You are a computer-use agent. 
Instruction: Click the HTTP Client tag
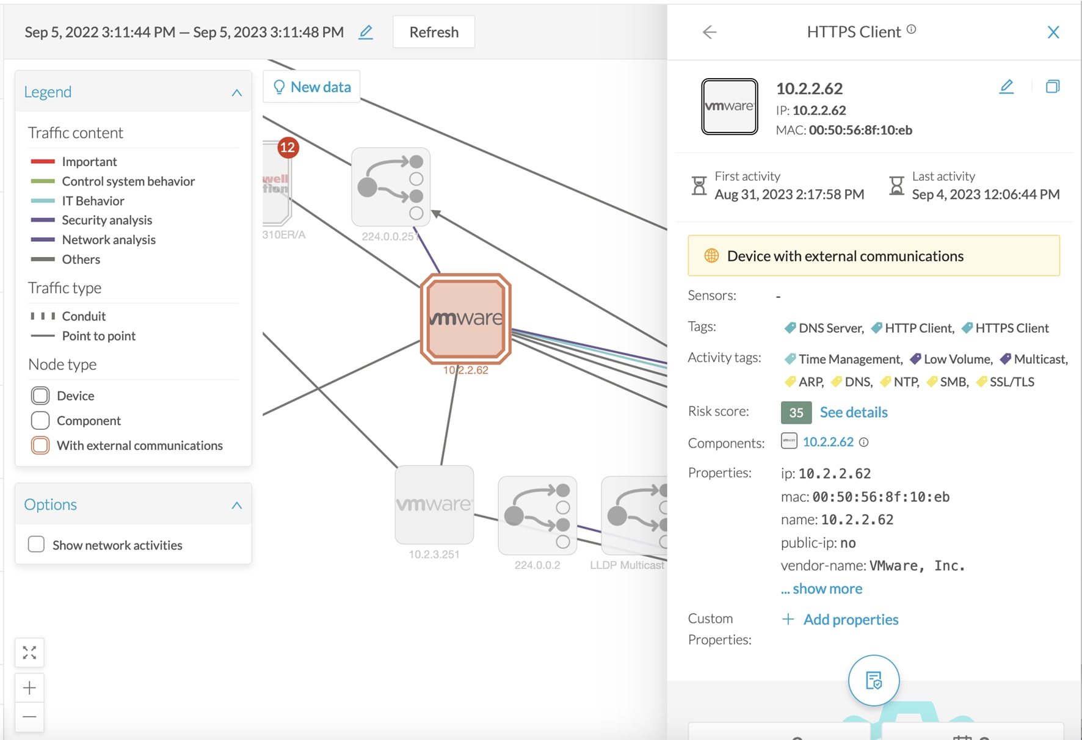point(912,328)
